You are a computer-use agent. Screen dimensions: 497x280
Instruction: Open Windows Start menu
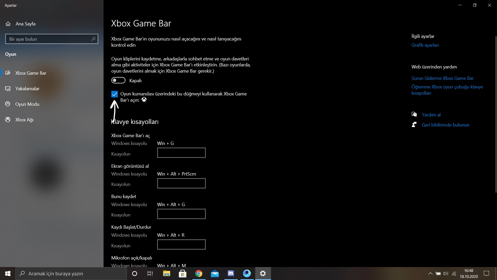[8, 274]
